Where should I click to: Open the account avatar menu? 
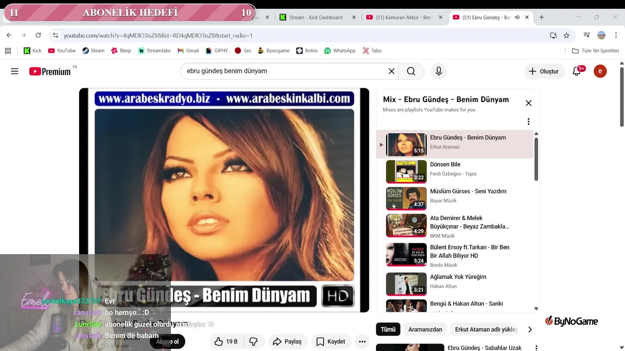point(600,71)
